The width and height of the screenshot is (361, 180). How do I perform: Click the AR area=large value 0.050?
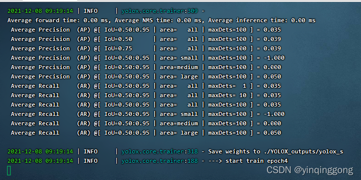(x=272, y=133)
